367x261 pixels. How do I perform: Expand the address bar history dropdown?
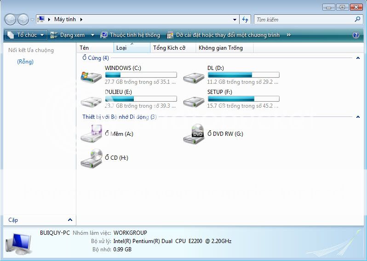click(235, 20)
